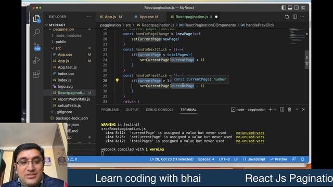The height and width of the screenshot is (187, 333).
Task: Open notifications bell in status bar
Action: pyautogui.click(x=302, y=159)
